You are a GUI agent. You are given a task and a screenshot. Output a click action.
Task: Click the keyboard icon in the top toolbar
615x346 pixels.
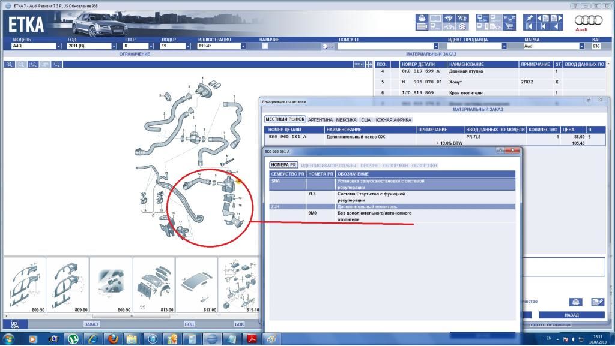tap(422, 26)
